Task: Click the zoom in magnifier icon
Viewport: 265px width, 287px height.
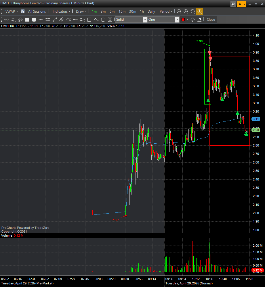Action: (x=186, y=12)
